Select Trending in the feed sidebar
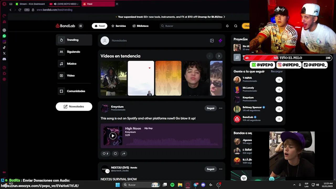The image size is (336, 189). coord(74,40)
